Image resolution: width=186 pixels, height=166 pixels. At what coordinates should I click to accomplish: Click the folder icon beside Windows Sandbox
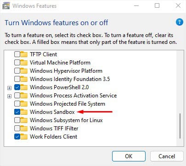pyautogui.click(x=24, y=112)
